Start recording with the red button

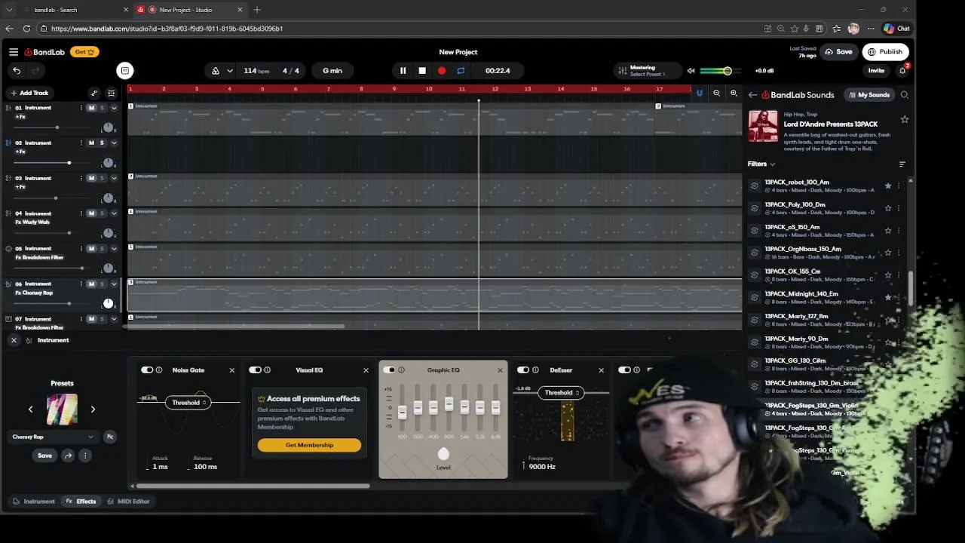442,71
